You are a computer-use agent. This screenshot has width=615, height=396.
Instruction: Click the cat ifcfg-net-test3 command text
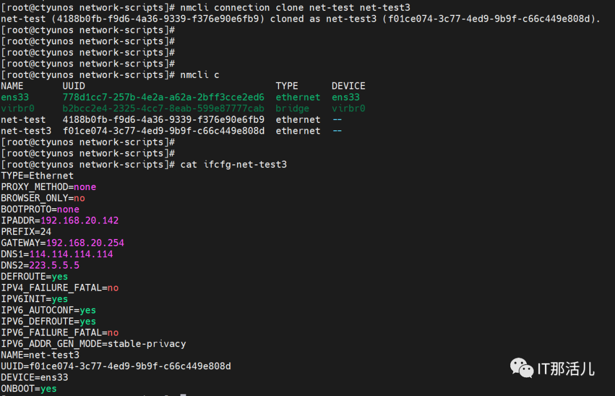coord(233,164)
